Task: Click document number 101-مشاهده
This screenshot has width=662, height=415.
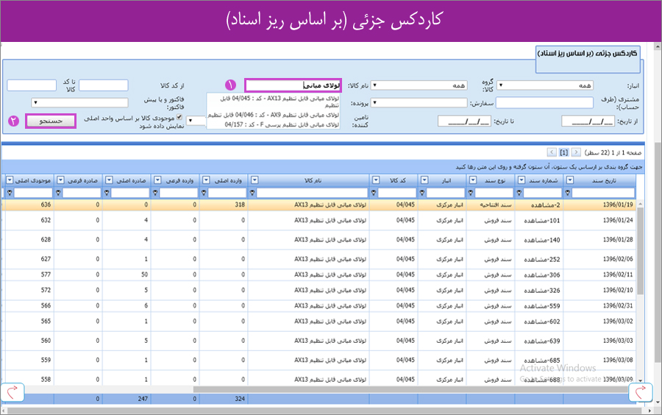Action: [x=541, y=220]
